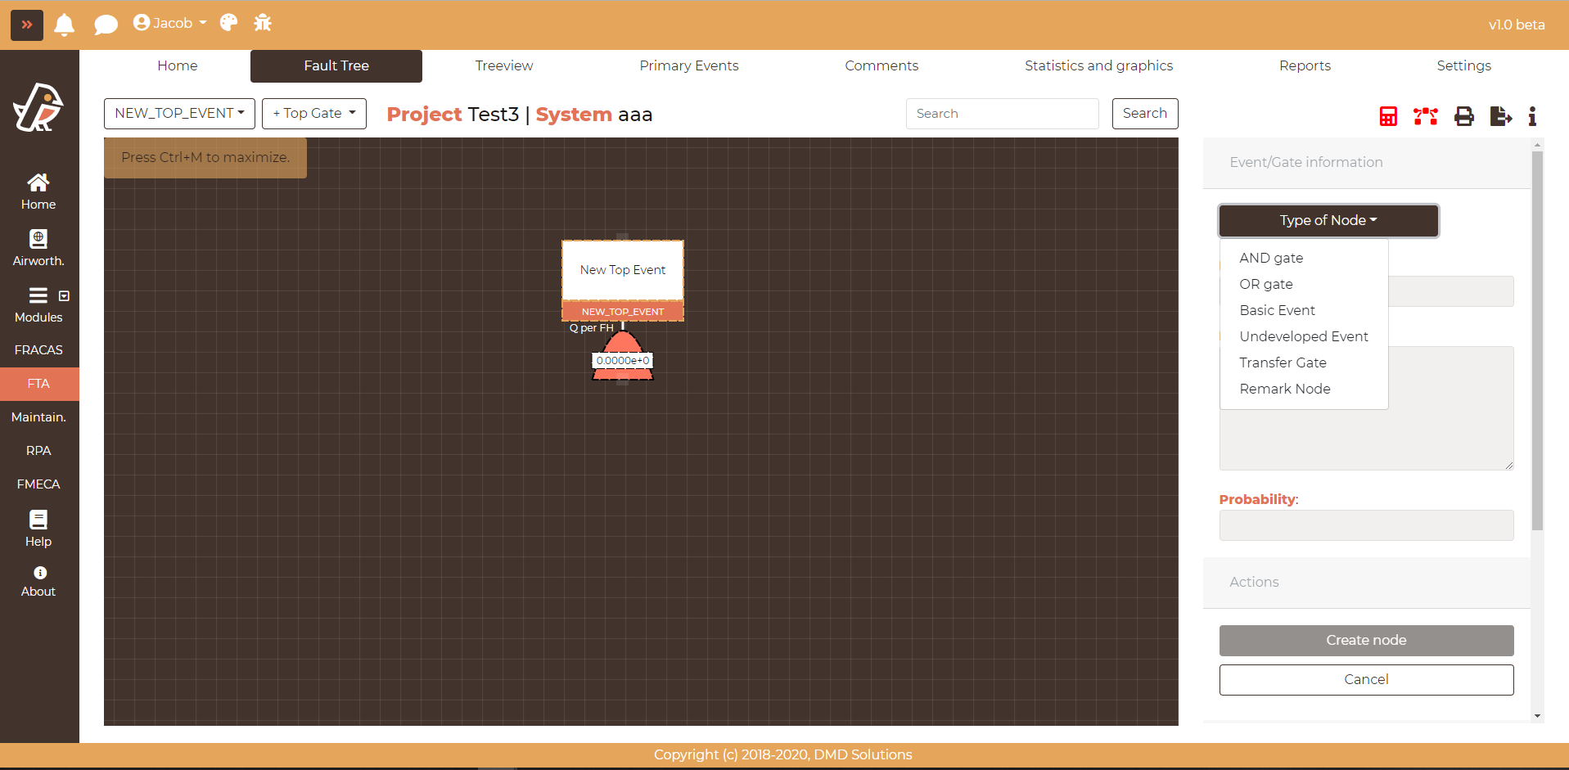Screen dimensions: 1569x770
Task: Click the bug report icon
Action: click(263, 23)
